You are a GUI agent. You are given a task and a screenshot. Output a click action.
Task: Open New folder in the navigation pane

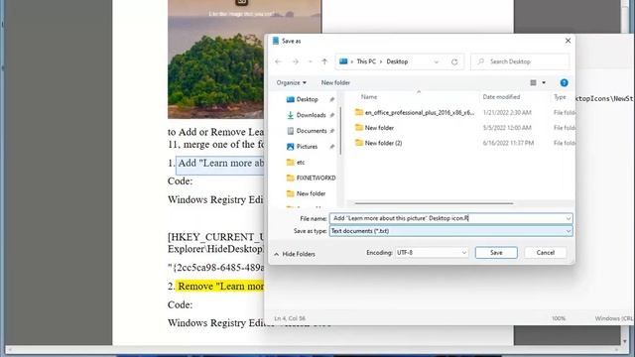(311, 193)
